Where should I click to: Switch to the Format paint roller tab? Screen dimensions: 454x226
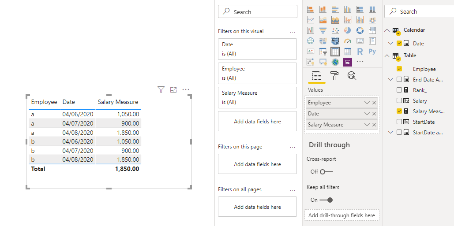click(x=334, y=76)
